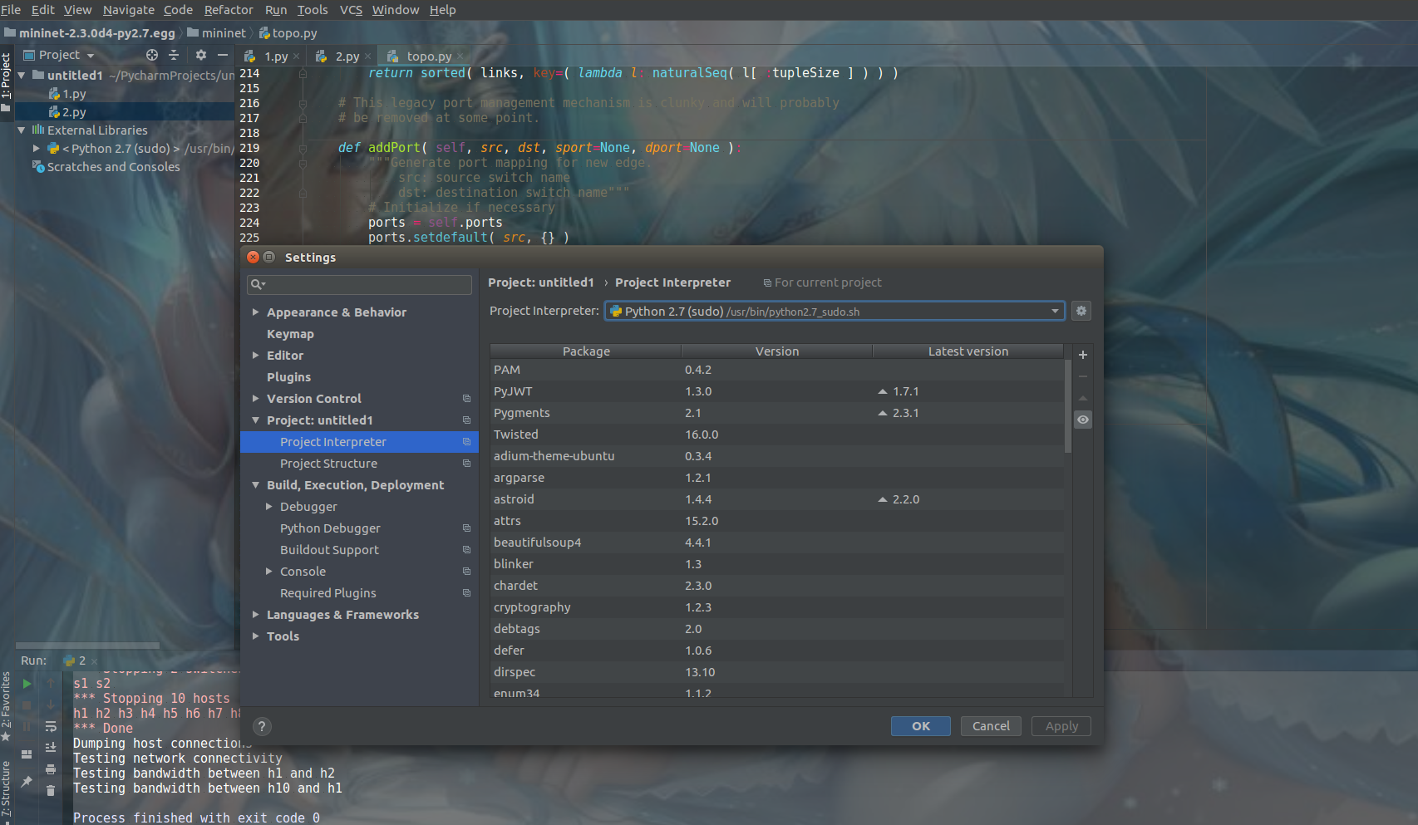This screenshot has width=1418, height=825.
Task: Click the search magnifier icon in Settings
Action: (x=258, y=284)
